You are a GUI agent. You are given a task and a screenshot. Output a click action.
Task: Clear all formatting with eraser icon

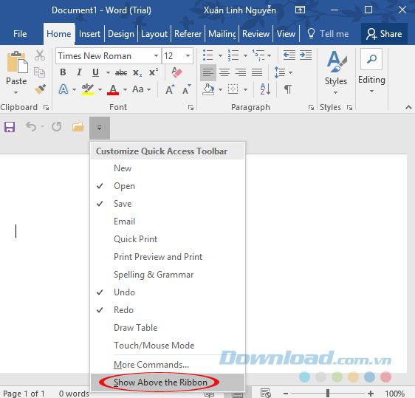(x=176, y=72)
